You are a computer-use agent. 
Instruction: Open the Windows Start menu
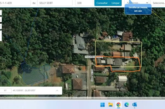pos(103,105)
